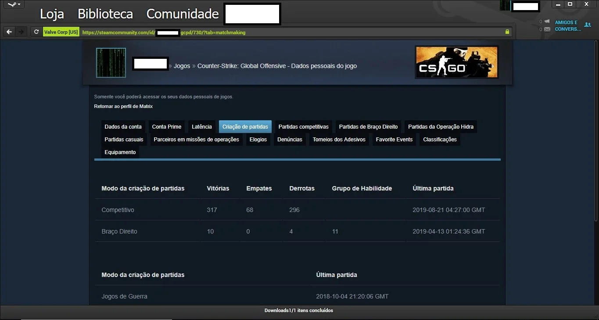Click the announcements megaphone icon
599x320 pixels.
547,22
